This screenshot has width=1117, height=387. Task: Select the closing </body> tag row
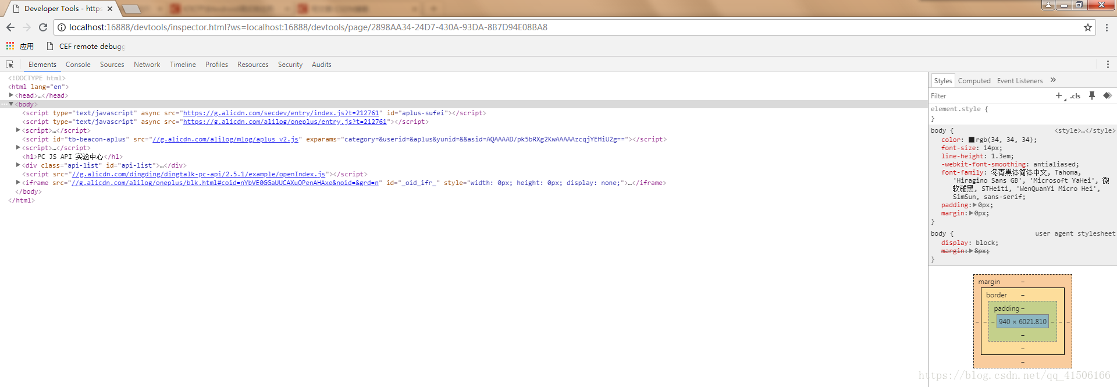click(x=29, y=191)
